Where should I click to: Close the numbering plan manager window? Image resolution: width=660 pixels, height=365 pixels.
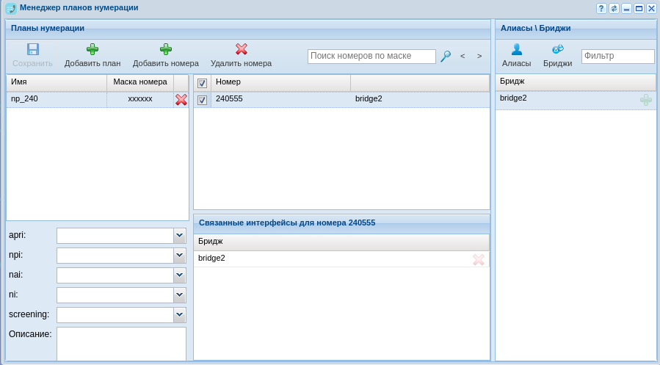point(651,8)
